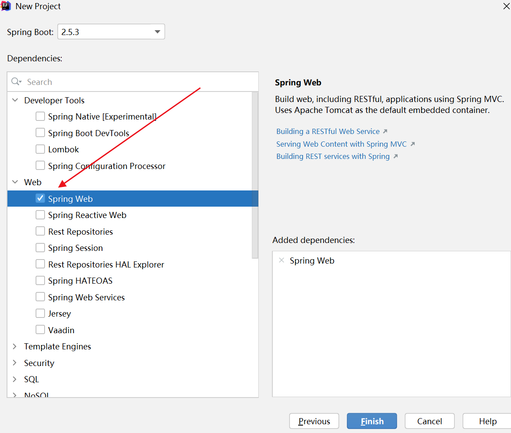The width and height of the screenshot is (511, 433).
Task: Click the dependencies list scrollbar
Action: point(255,175)
